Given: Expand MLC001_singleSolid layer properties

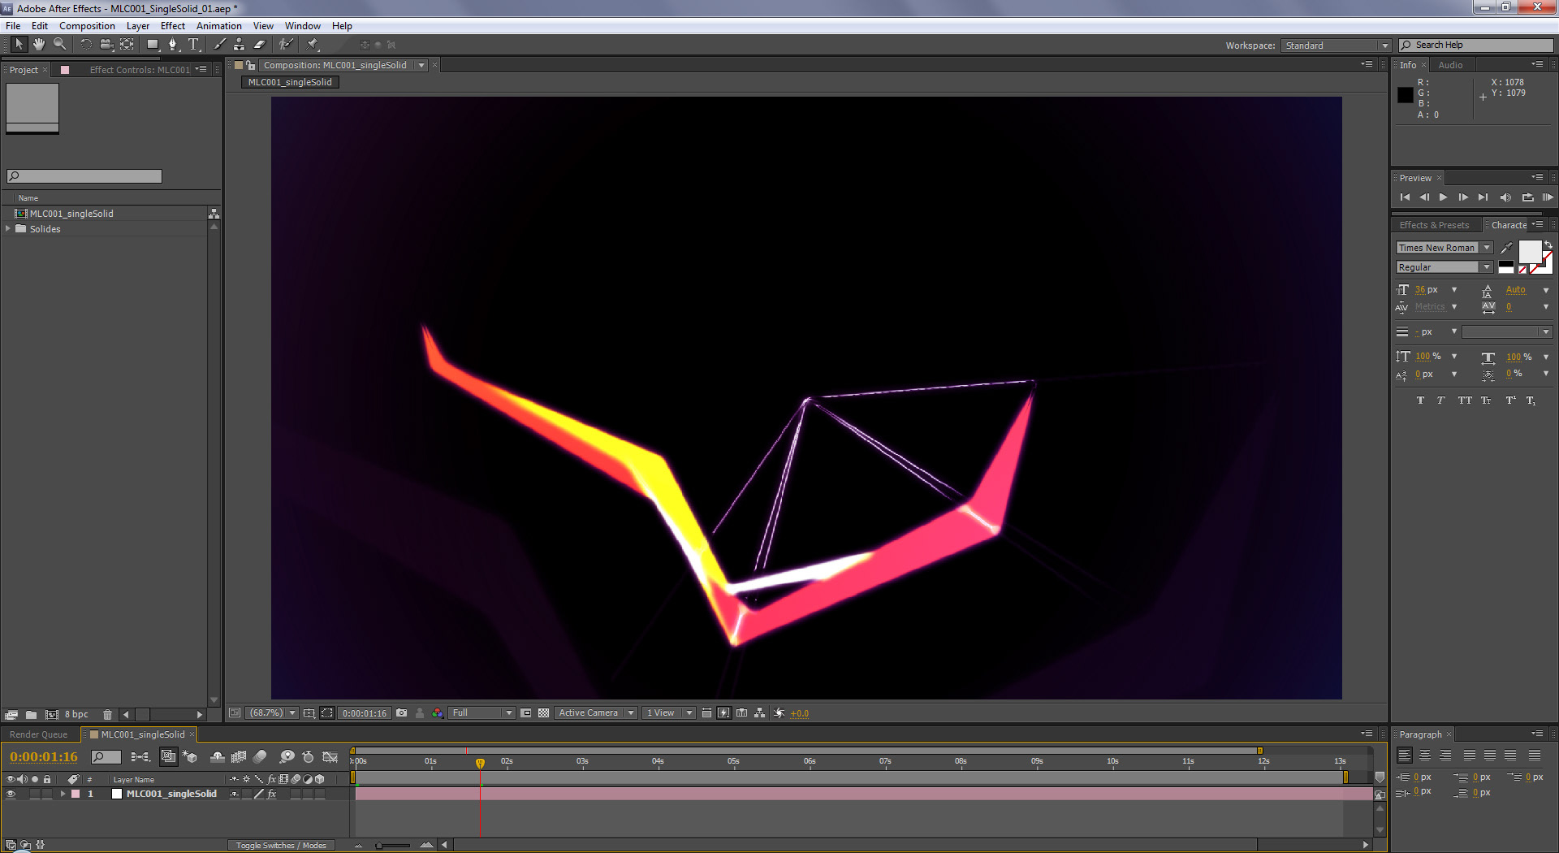Looking at the screenshot, I should [63, 794].
